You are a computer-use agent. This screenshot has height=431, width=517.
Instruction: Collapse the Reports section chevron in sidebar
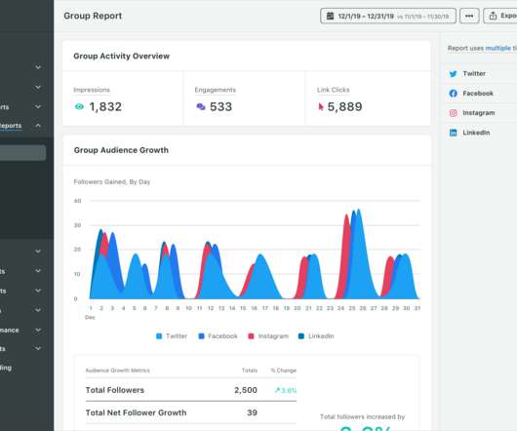tap(38, 126)
